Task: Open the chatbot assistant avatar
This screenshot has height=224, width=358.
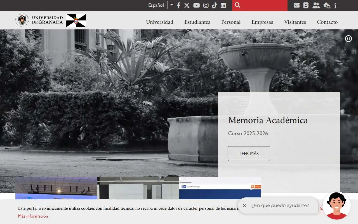Action: [336, 206]
